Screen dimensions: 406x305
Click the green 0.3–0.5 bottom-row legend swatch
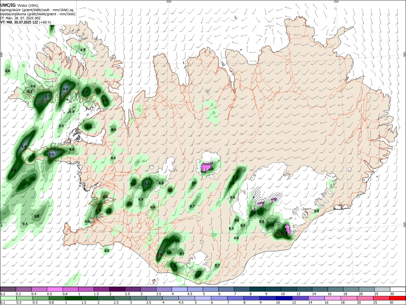tap(24, 298)
